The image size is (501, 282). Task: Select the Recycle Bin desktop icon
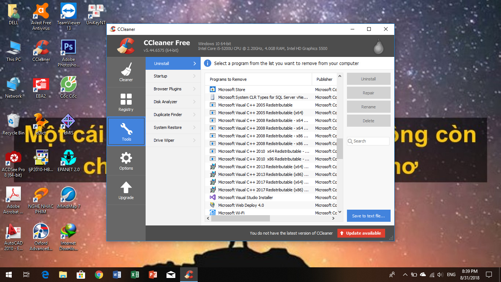14,124
